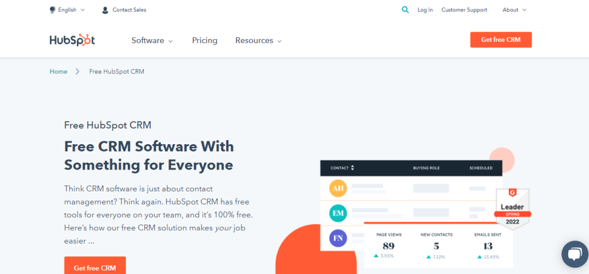This screenshot has width=589, height=274.
Task: Click the FN contact avatar
Action: pyautogui.click(x=338, y=238)
